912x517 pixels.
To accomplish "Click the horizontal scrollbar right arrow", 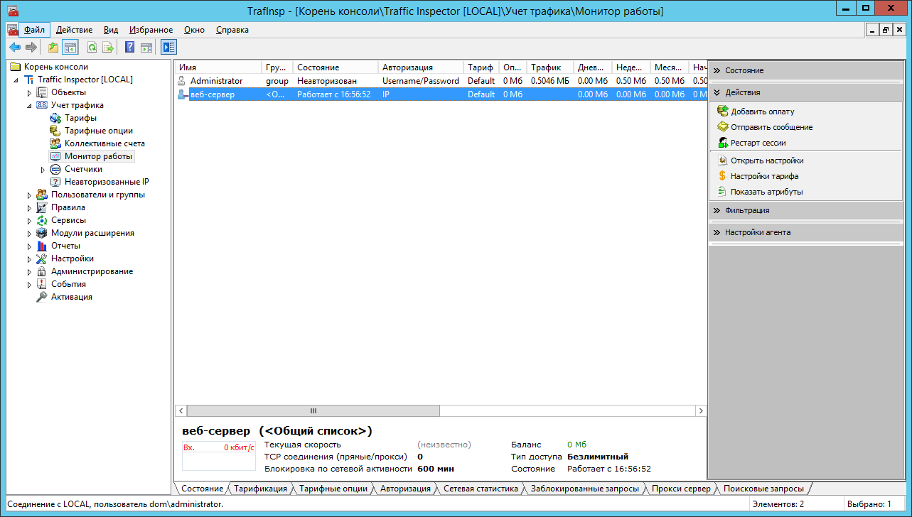I will [701, 410].
